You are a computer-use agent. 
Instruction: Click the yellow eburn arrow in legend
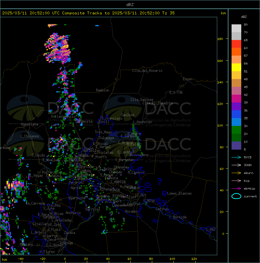[x=236, y=173]
